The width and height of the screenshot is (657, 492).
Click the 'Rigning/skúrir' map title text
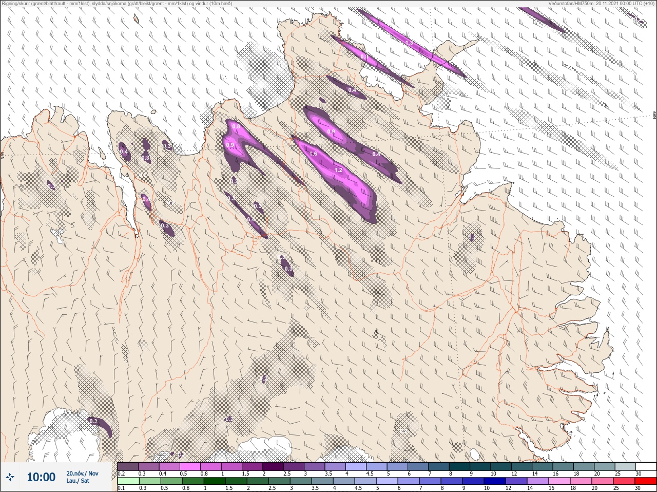(117, 3)
